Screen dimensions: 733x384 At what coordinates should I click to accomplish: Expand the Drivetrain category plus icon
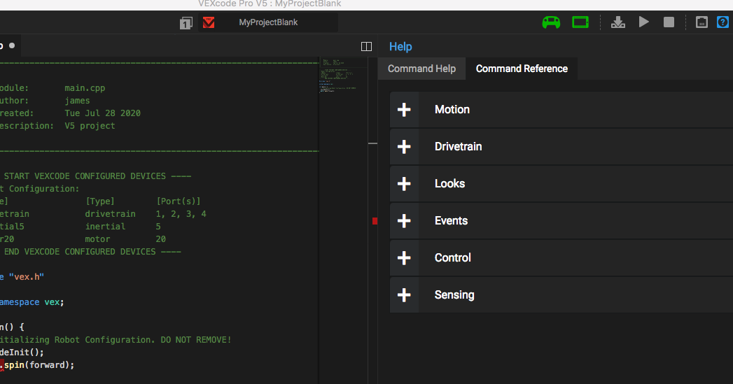pyautogui.click(x=404, y=147)
